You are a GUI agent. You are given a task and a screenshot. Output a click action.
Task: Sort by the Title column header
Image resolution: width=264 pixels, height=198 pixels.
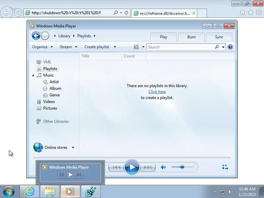101,56
